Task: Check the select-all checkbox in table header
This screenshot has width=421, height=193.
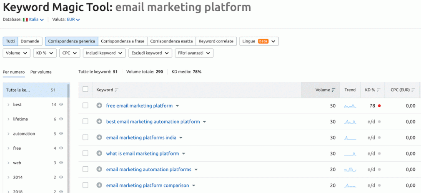Action: click(x=85, y=89)
